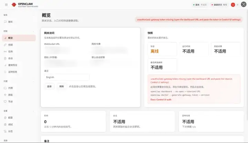Select the highlighted 概览 overview menu item
This screenshot has height=143, width=248.
[x=19, y=38]
